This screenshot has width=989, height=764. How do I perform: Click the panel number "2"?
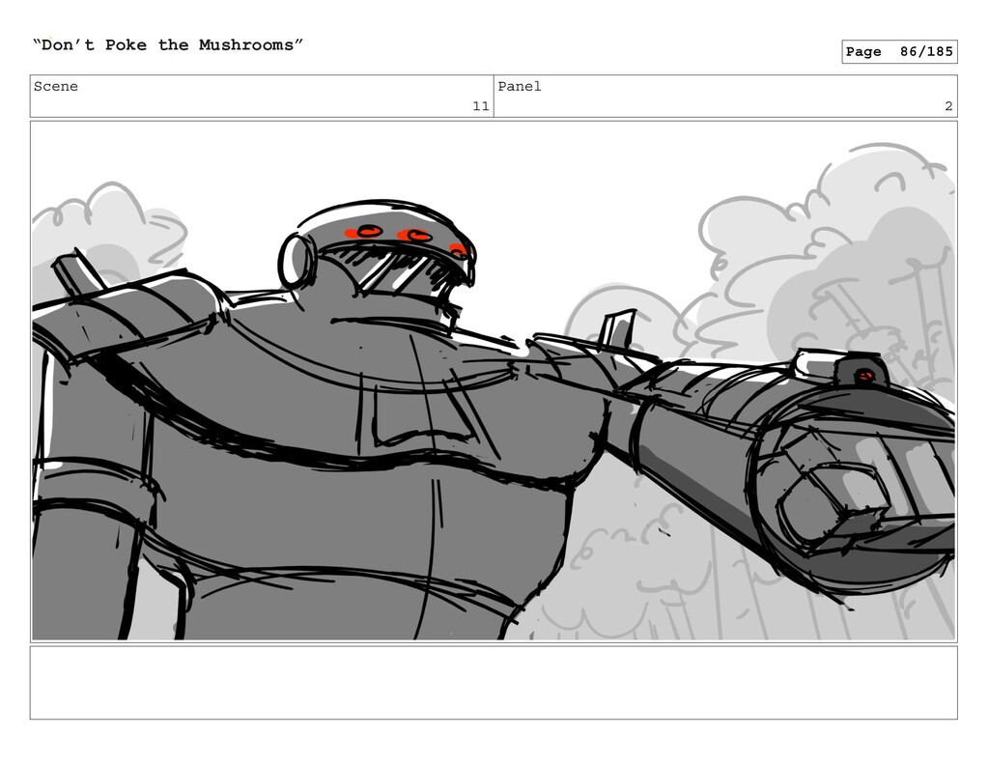coord(948,106)
